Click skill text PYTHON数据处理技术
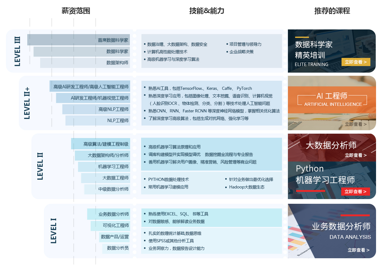Screen dimensions: 382x267 pyautogui.click(x=168, y=180)
